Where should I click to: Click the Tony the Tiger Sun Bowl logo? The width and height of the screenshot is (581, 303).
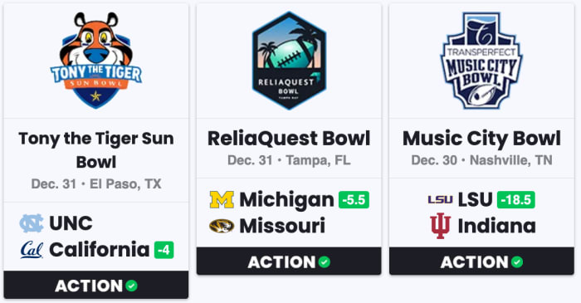[96, 61]
